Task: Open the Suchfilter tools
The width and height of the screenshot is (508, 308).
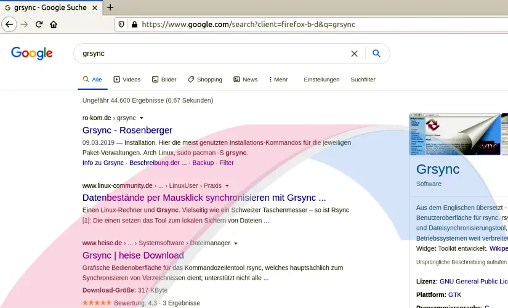Action: point(363,79)
